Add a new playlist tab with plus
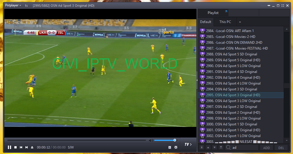This screenshot has width=293, height=154. [240, 22]
